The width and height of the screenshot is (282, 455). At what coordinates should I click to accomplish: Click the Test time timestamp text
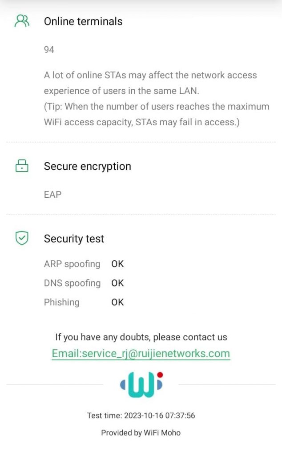click(x=141, y=416)
